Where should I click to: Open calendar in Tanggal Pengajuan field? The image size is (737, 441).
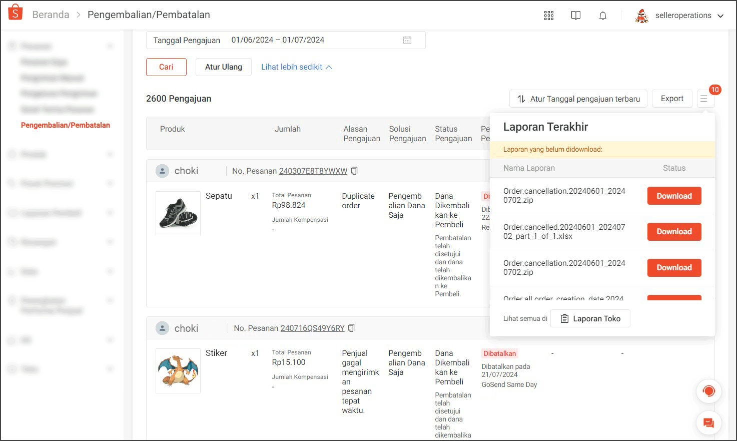[407, 40]
